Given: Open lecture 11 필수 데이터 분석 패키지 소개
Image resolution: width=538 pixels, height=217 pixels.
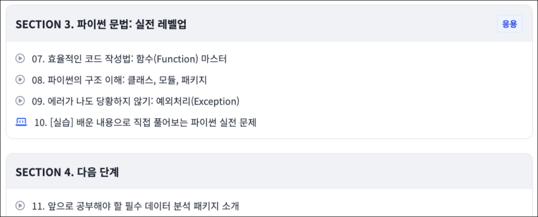Looking at the screenshot, I should (x=136, y=206).
